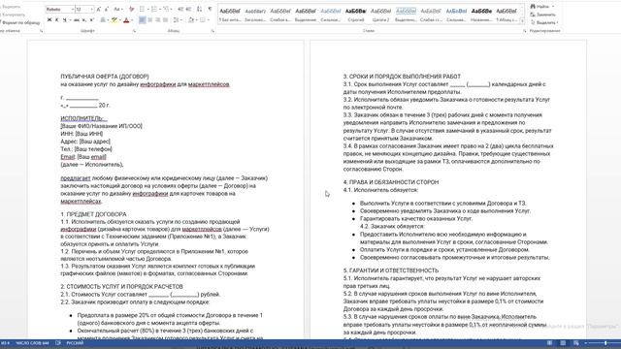
Task: Align text left
Action: (142, 19)
